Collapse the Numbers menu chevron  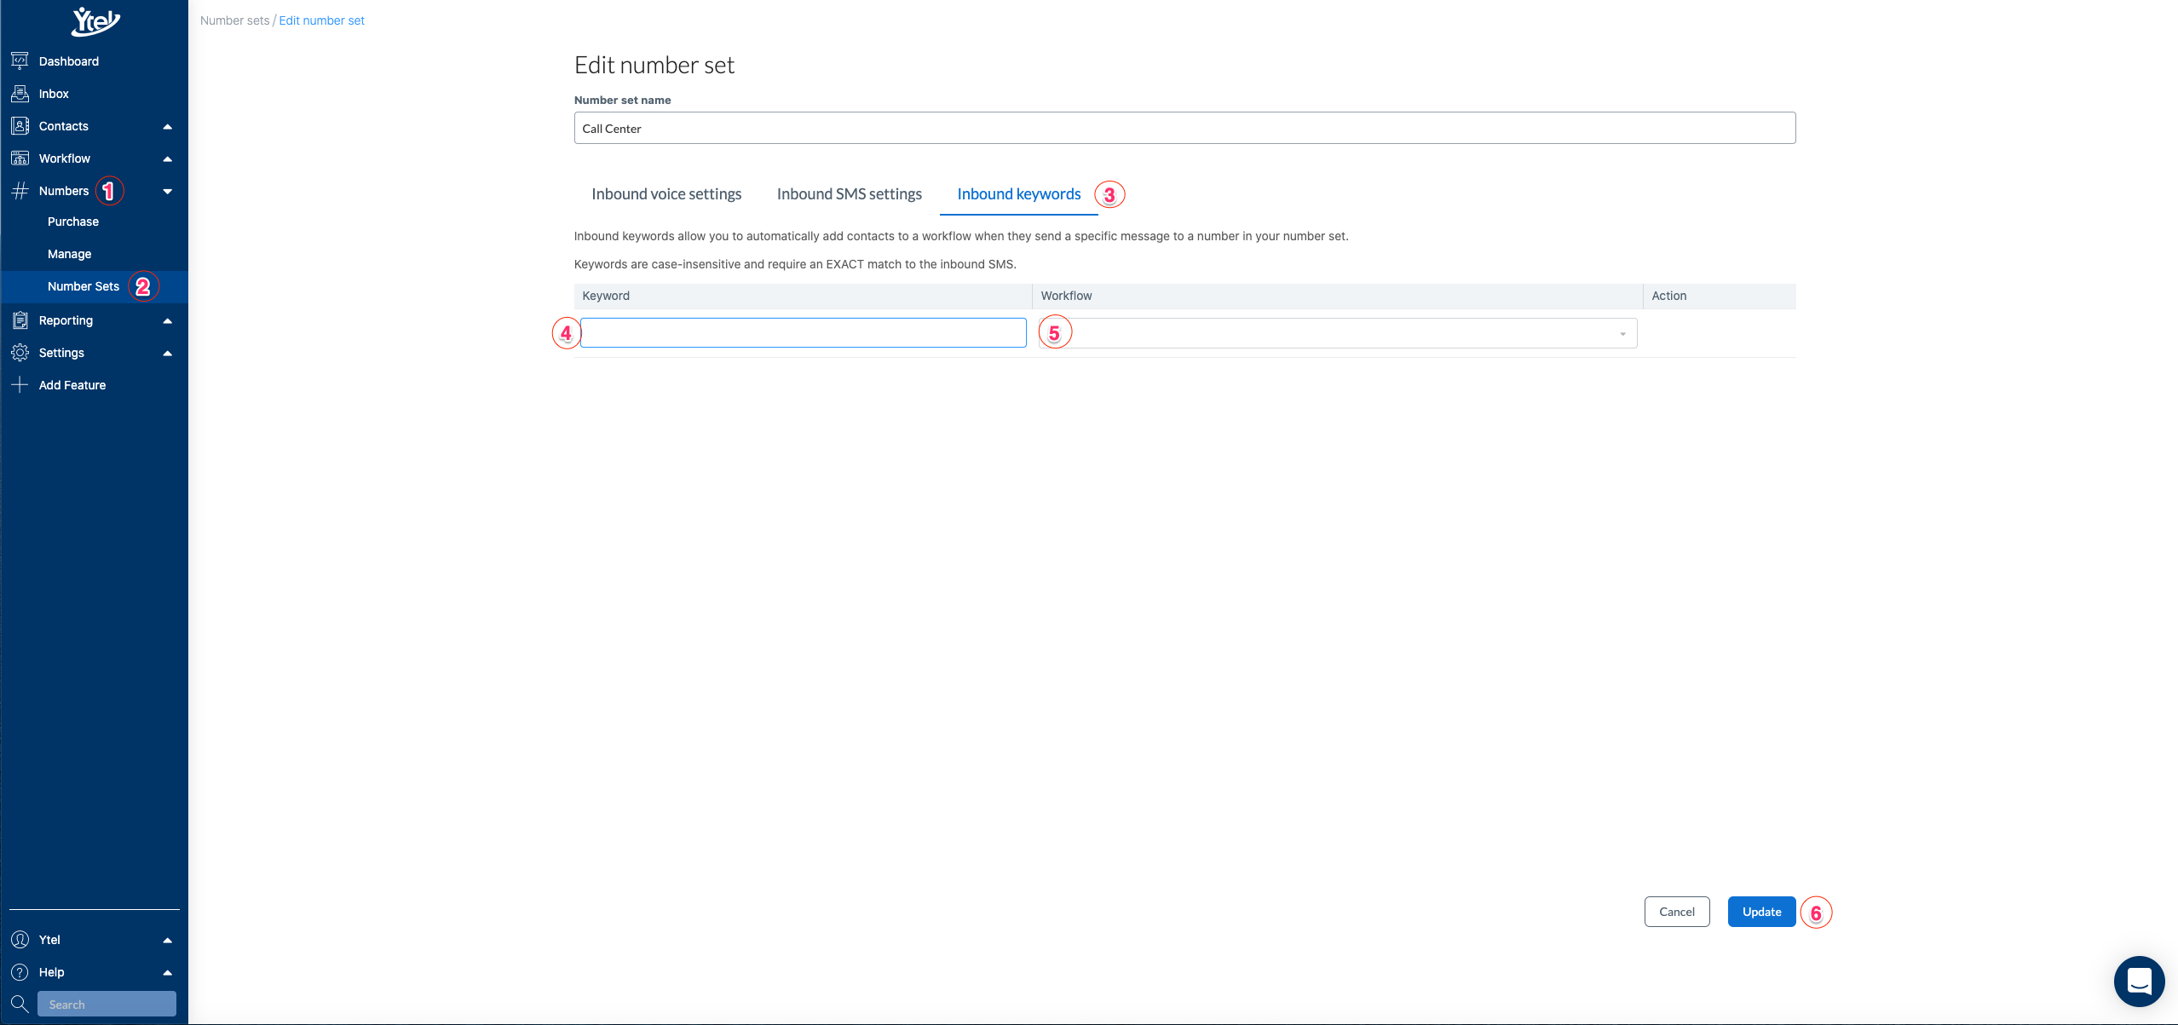(x=168, y=190)
